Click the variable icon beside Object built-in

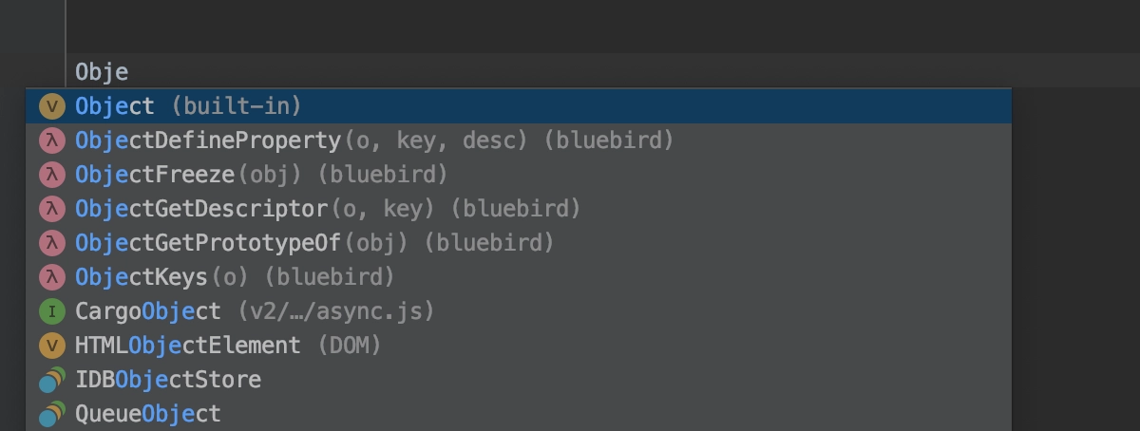(51, 105)
